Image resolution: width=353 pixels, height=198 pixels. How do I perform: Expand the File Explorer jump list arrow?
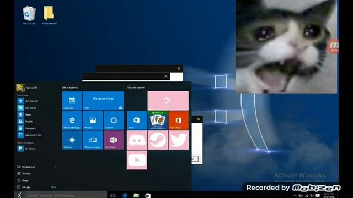pyautogui.click(x=55, y=167)
